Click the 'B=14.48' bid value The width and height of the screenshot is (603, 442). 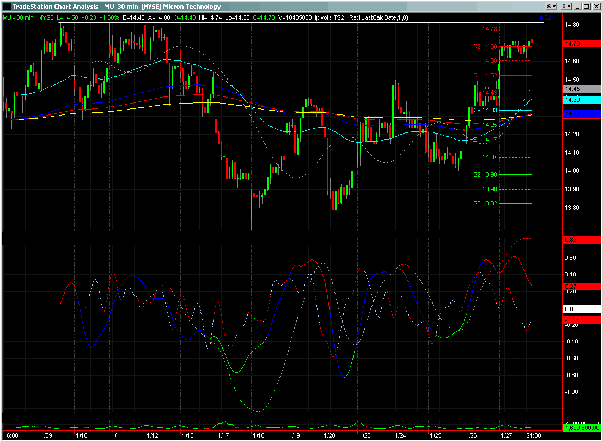[134, 17]
